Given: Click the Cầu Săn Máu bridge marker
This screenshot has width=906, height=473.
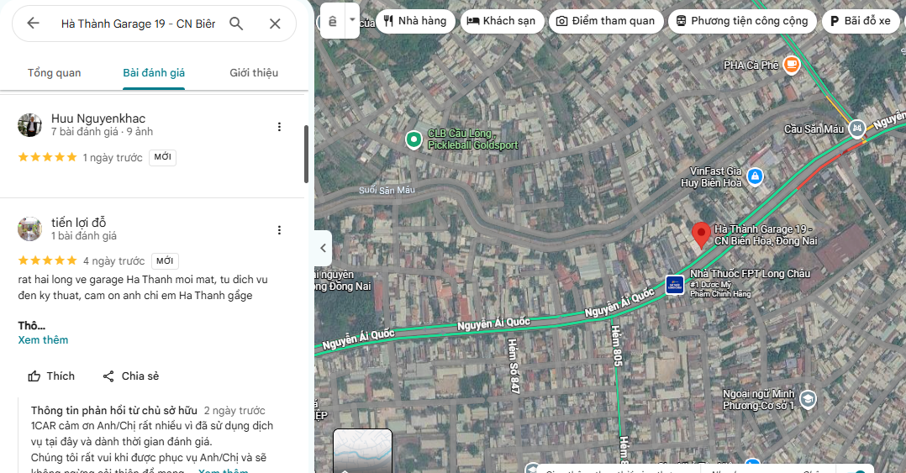Looking at the screenshot, I should coord(856,129).
